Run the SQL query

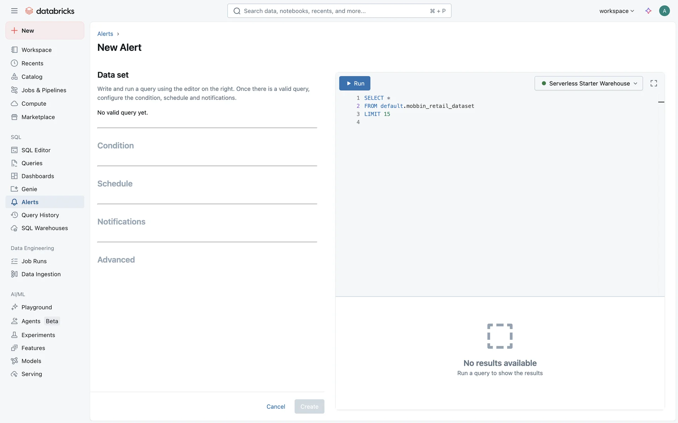(355, 84)
